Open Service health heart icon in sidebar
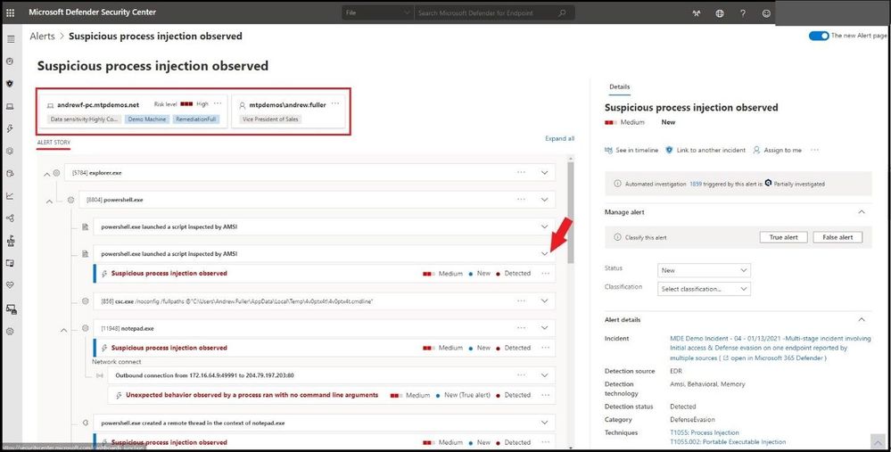The width and height of the screenshot is (891, 452). tap(10, 285)
